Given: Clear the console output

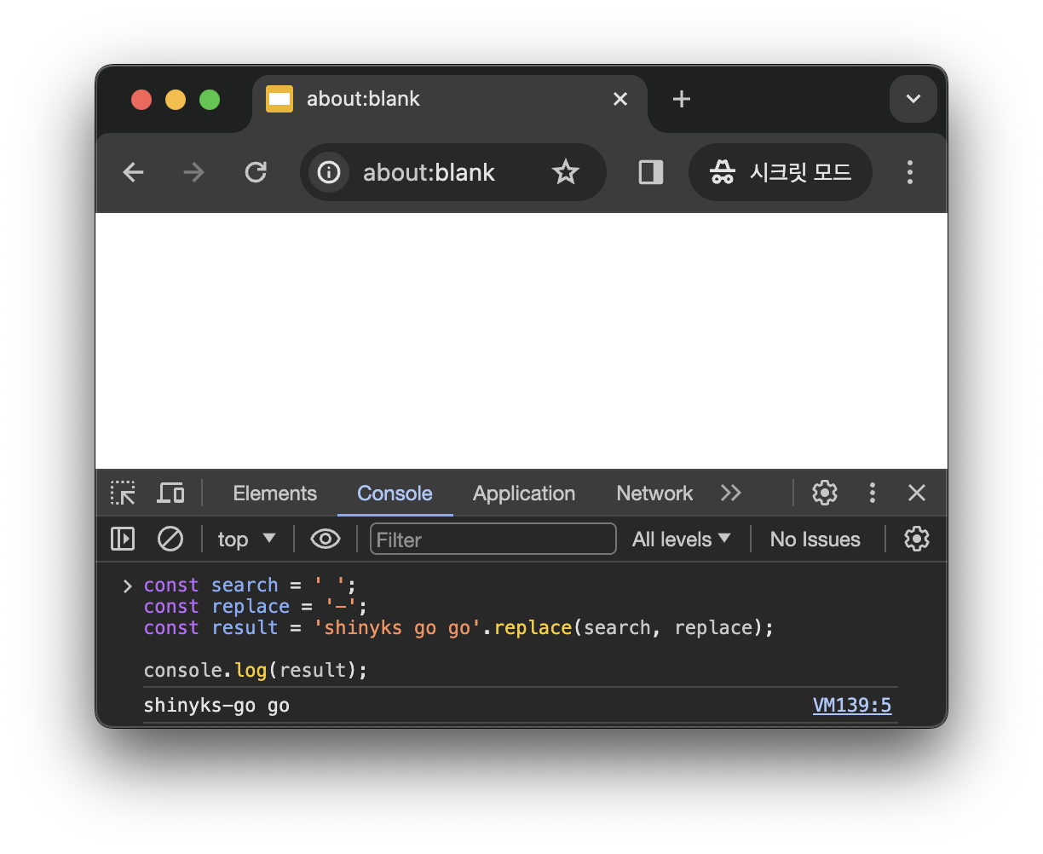Looking at the screenshot, I should [x=170, y=539].
